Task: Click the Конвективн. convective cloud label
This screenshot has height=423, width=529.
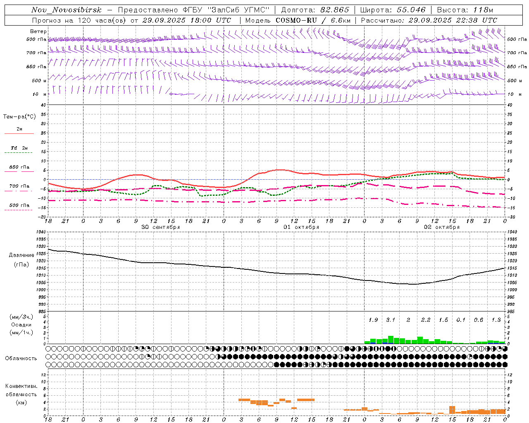Action: coord(21,386)
